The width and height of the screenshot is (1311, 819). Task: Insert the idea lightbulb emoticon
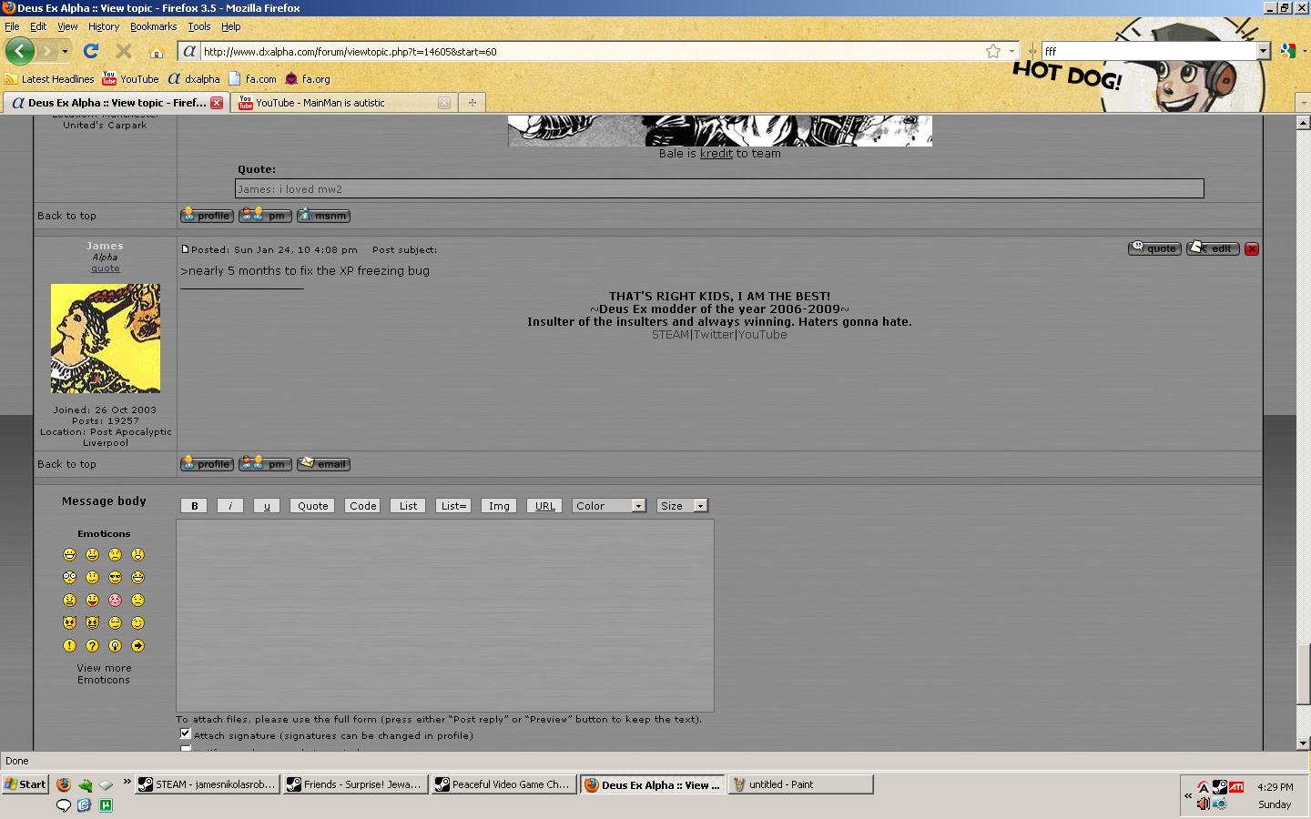click(115, 645)
